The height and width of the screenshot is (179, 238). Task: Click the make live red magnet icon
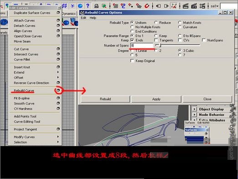(147, 6)
